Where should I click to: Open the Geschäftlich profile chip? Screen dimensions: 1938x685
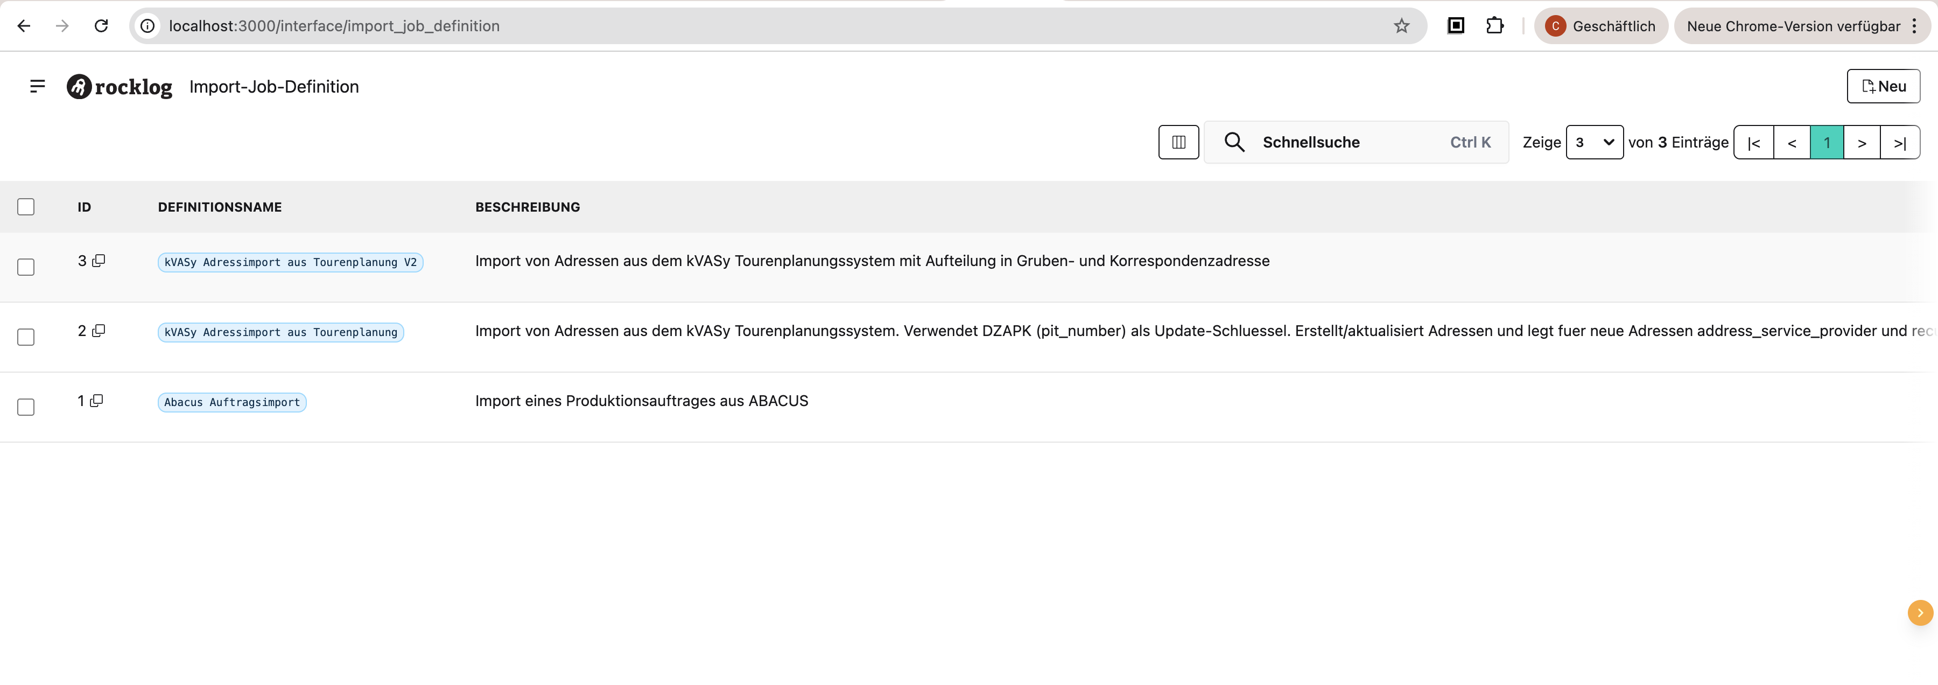coord(1601,26)
